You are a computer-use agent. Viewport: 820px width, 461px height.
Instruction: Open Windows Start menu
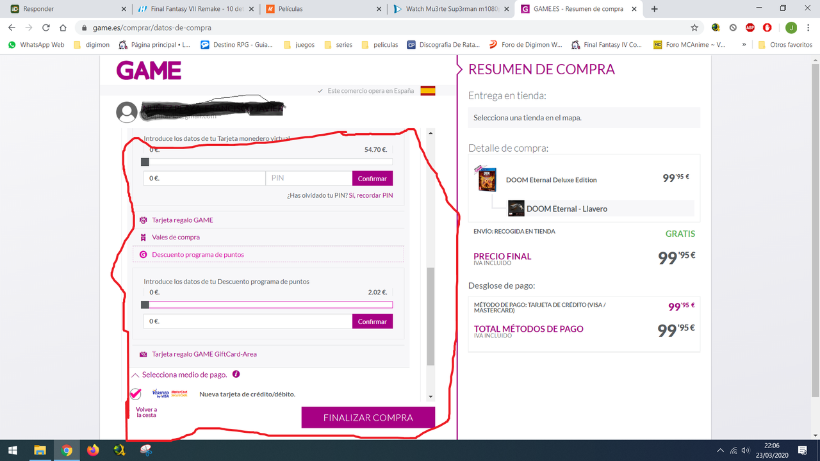point(13,450)
